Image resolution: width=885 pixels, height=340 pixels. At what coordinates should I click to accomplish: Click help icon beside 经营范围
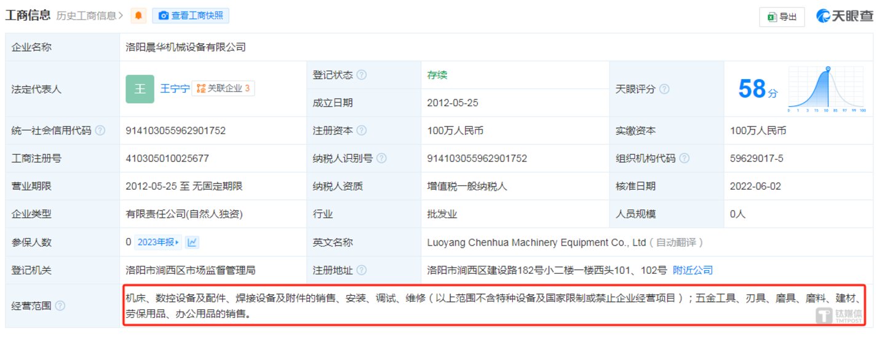(x=60, y=306)
